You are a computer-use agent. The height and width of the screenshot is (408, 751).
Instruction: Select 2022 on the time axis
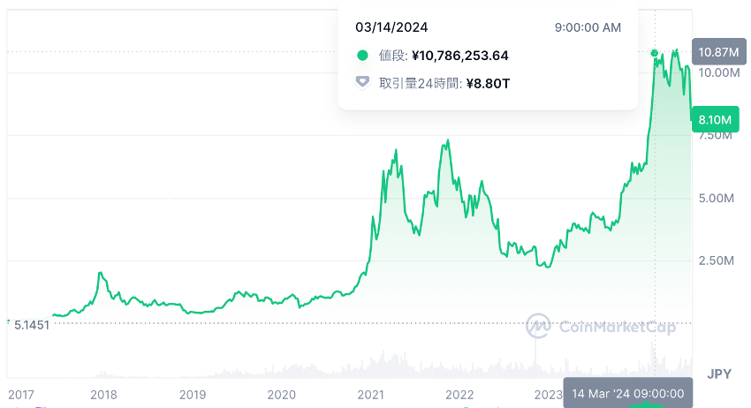point(460,395)
